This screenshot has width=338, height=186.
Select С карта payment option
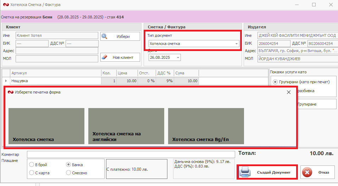[32, 173]
